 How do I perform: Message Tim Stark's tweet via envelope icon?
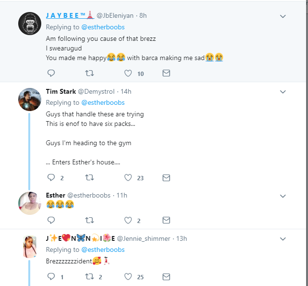pos(166,178)
